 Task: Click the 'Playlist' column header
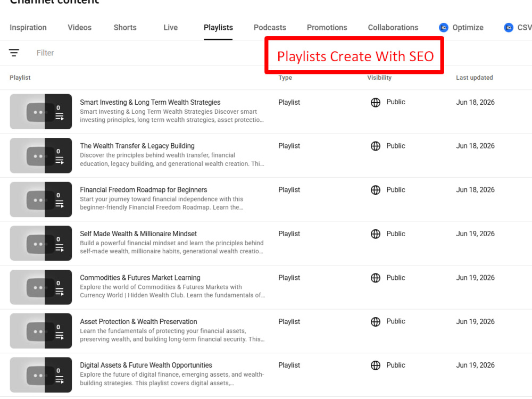pyautogui.click(x=20, y=78)
